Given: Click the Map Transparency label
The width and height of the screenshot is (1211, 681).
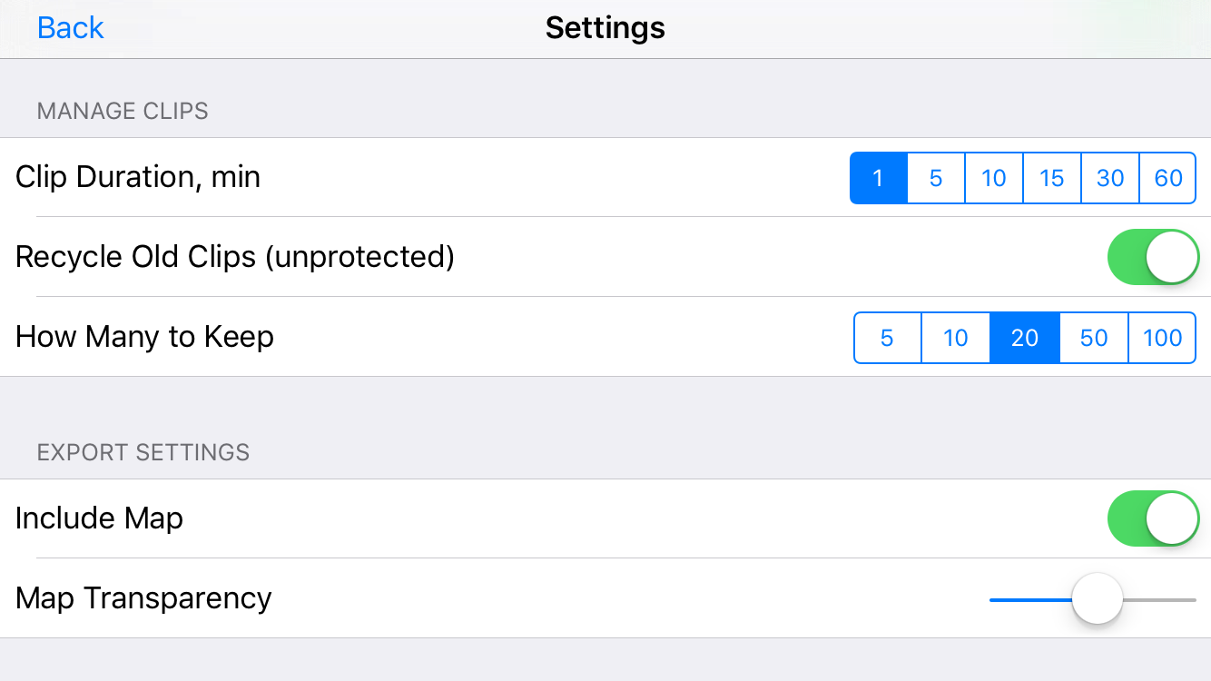Looking at the screenshot, I should pos(143,598).
